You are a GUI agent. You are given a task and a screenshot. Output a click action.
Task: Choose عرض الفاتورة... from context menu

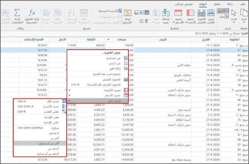[x=98, y=53]
